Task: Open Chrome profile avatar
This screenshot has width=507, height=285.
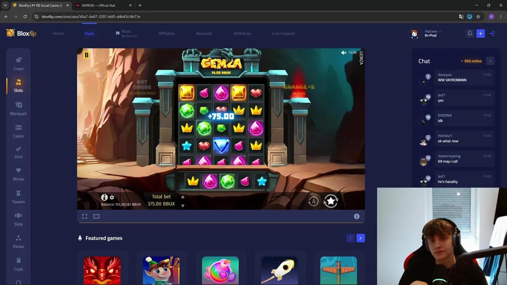Action: click(x=491, y=17)
